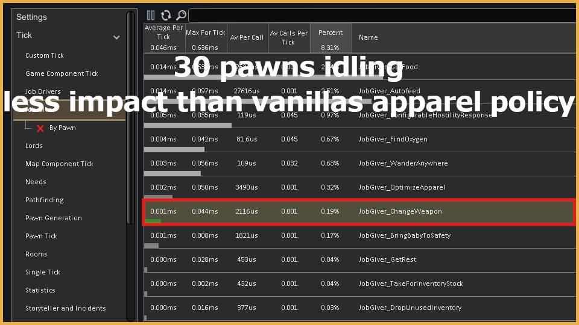Select By Pawn sub-entry

click(62, 128)
